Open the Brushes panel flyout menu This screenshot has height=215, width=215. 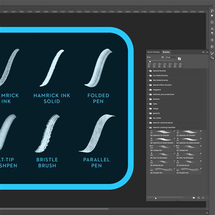[x=207, y=52]
